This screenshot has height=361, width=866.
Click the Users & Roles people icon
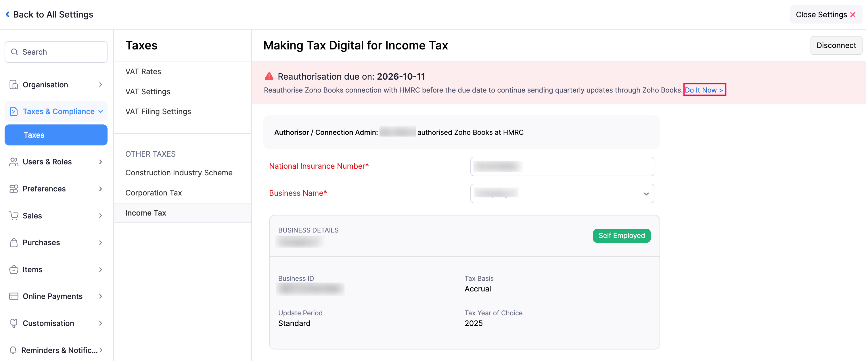pyautogui.click(x=14, y=162)
